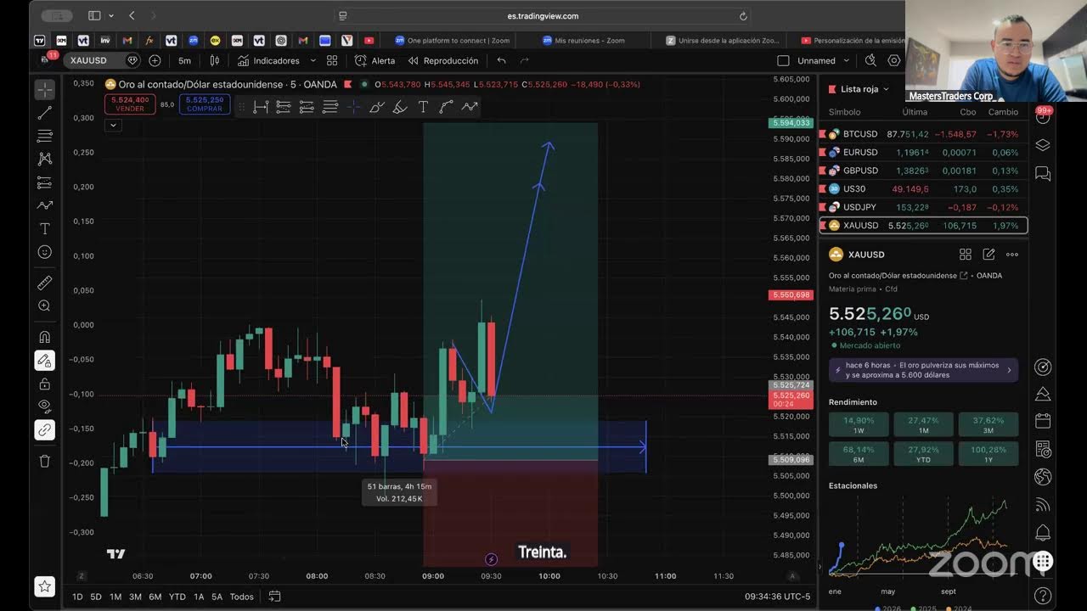Open chart settings hexagon icon
The height and width of the screenshot is (611, 1087).
893,60
